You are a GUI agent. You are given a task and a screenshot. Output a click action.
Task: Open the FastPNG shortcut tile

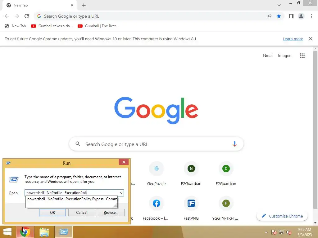(x=191, y=209)
